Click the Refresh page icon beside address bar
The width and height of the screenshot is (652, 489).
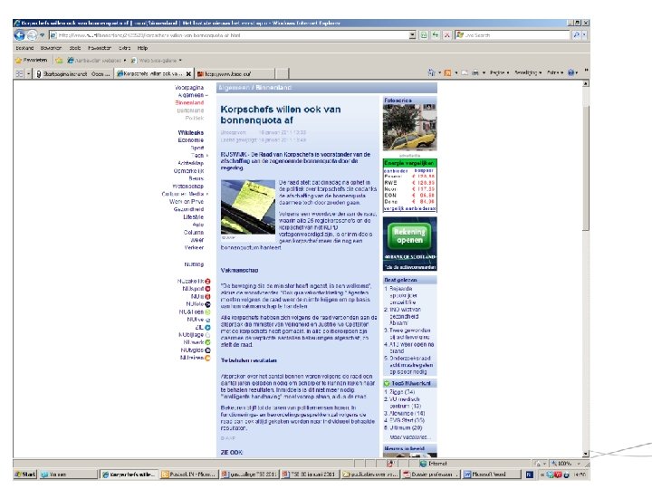pos(435,35)
